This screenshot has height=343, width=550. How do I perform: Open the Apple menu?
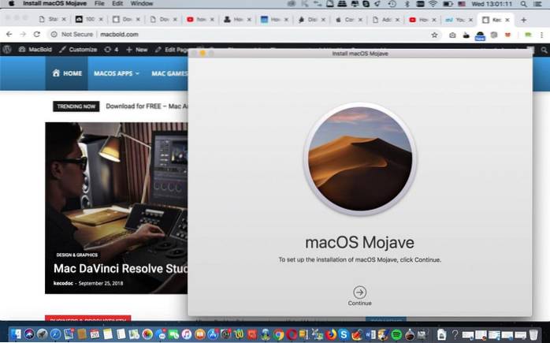pyautogui.click(x=11, y=4)
